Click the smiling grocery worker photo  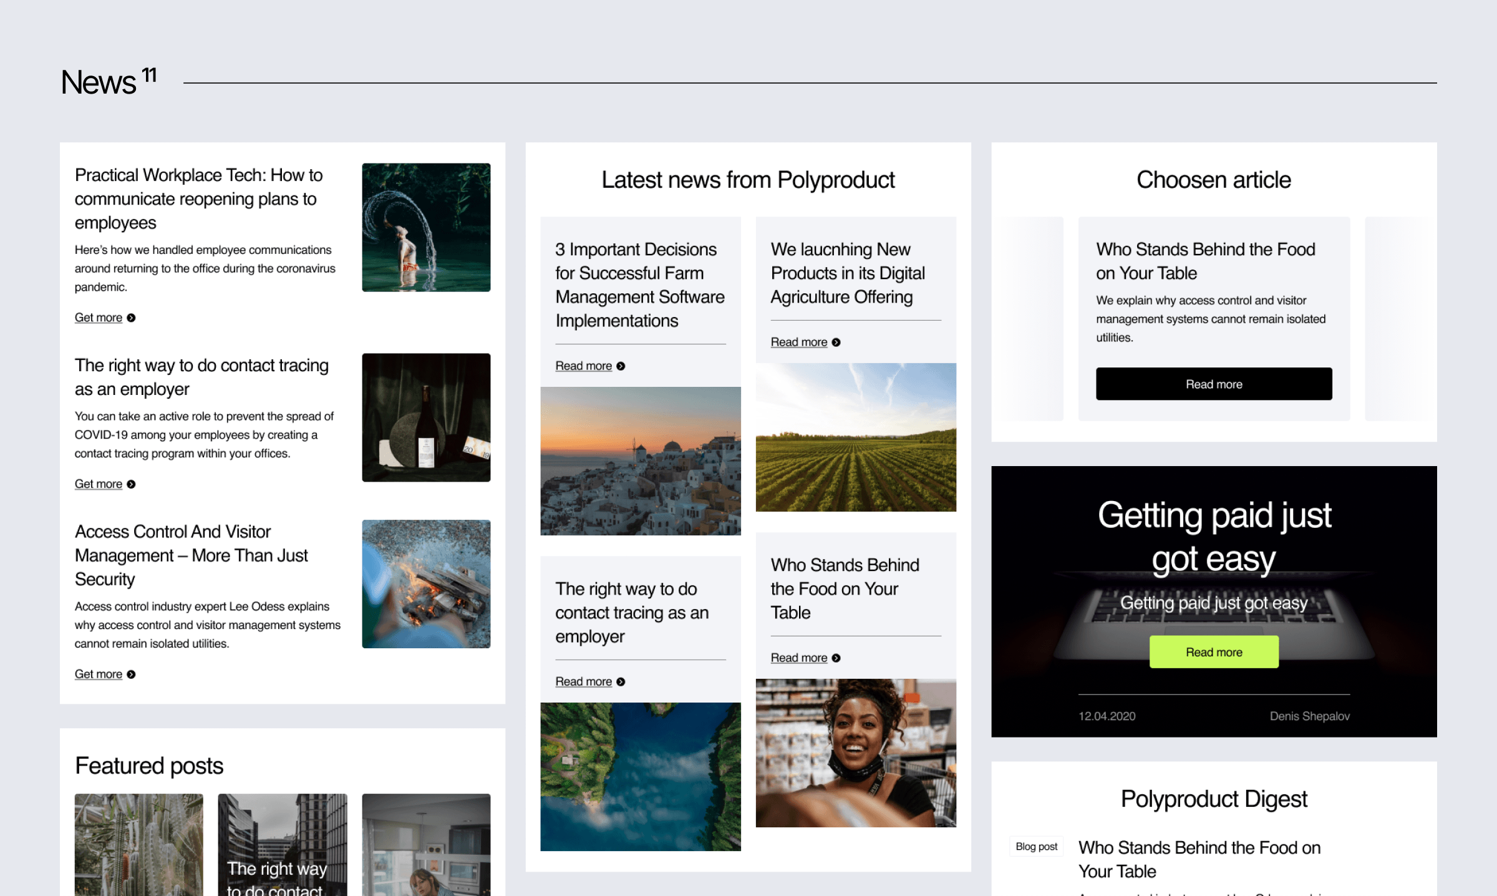(x=855, y=752)
